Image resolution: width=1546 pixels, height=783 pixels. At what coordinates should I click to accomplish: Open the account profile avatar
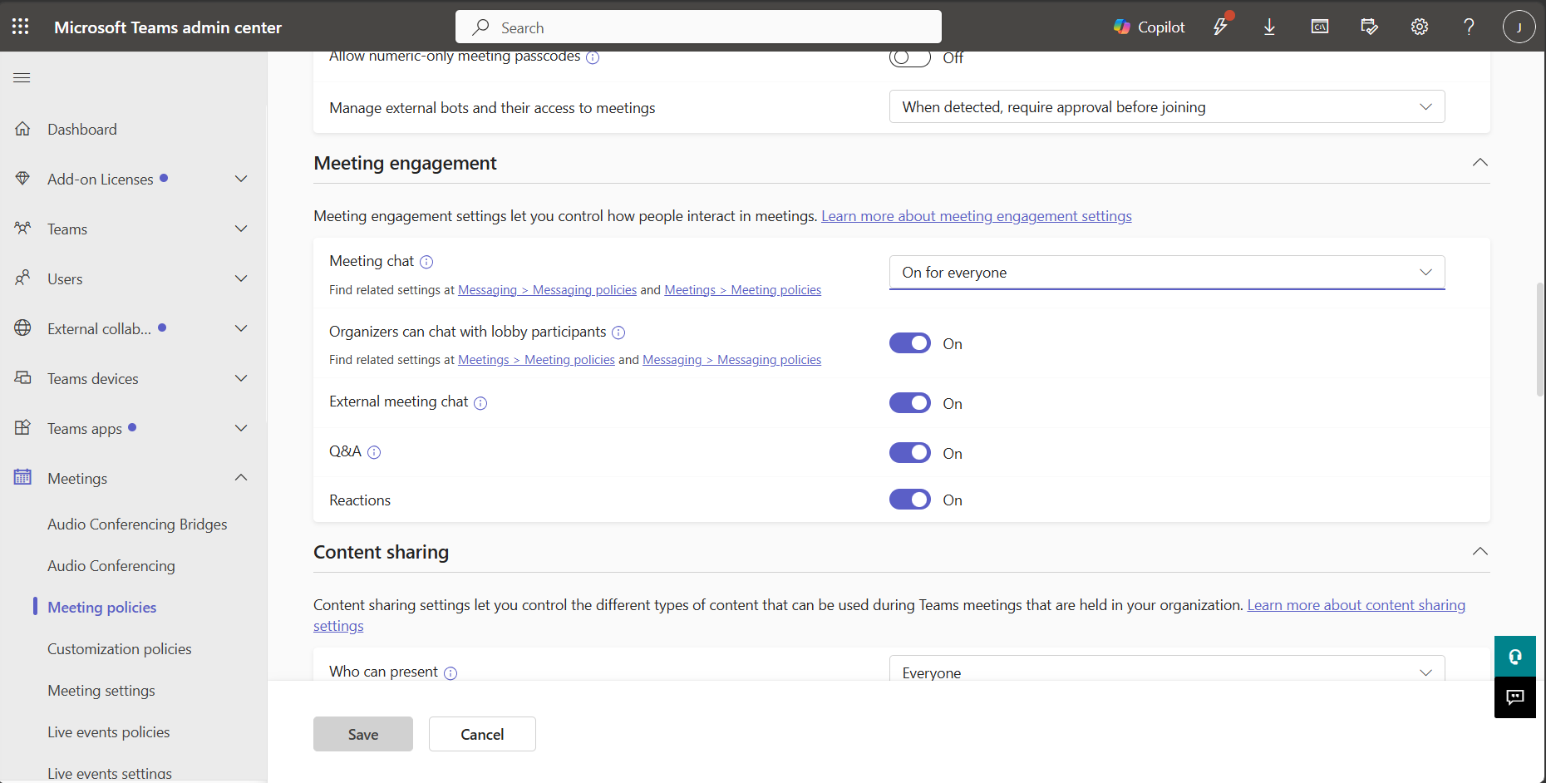(x=1519, y=27)
